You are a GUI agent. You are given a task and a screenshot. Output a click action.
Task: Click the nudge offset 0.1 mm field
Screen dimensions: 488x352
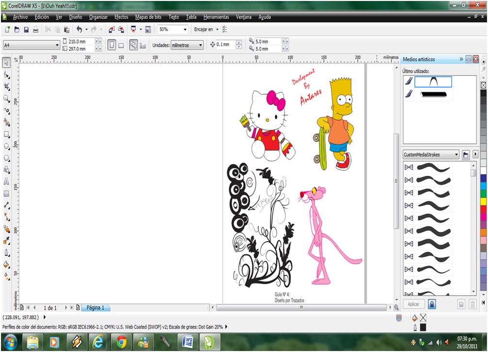tap(225, 45)
